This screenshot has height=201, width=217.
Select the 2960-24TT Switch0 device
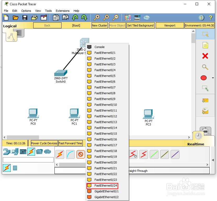(x=61, y=73)
